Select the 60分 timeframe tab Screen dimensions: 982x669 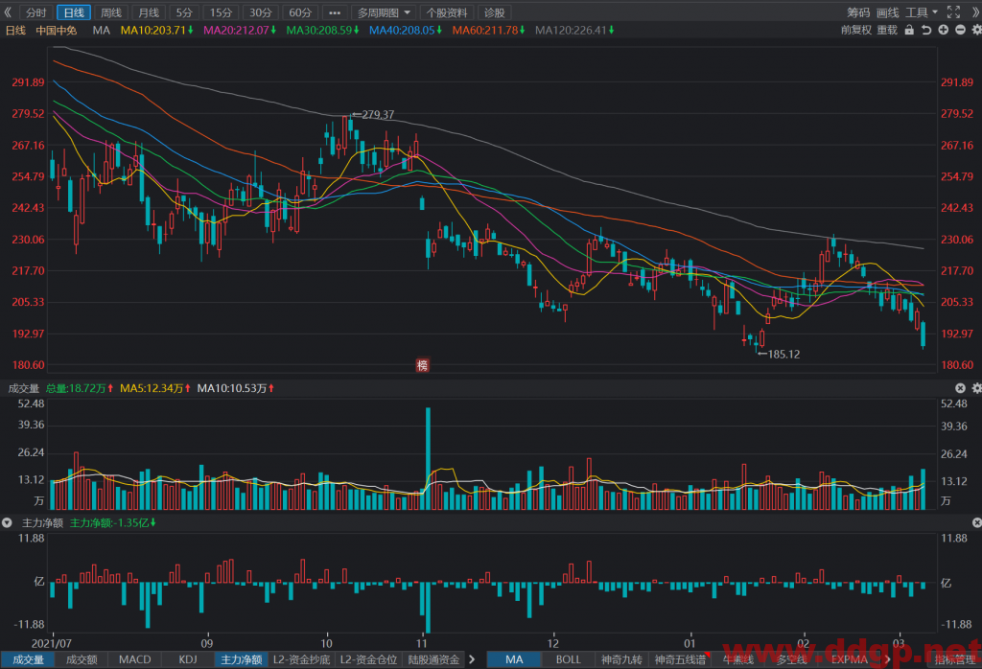300,12
